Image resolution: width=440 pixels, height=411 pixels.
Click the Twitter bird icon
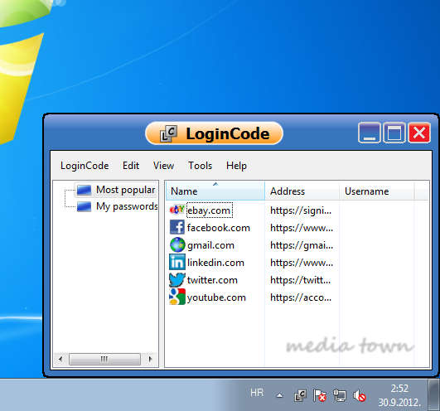pos(177,280)
